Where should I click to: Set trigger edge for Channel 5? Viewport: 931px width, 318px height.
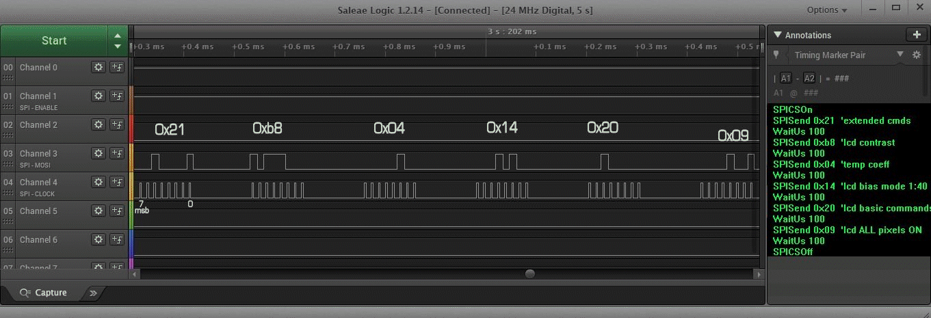116,211
